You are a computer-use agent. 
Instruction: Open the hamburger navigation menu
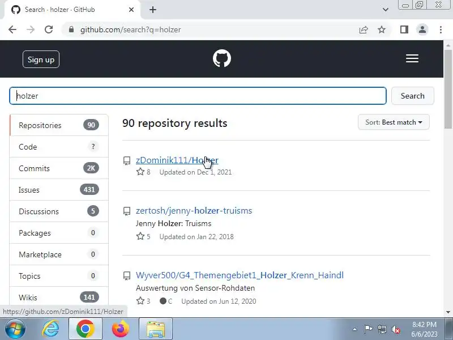tap(412, 58)
